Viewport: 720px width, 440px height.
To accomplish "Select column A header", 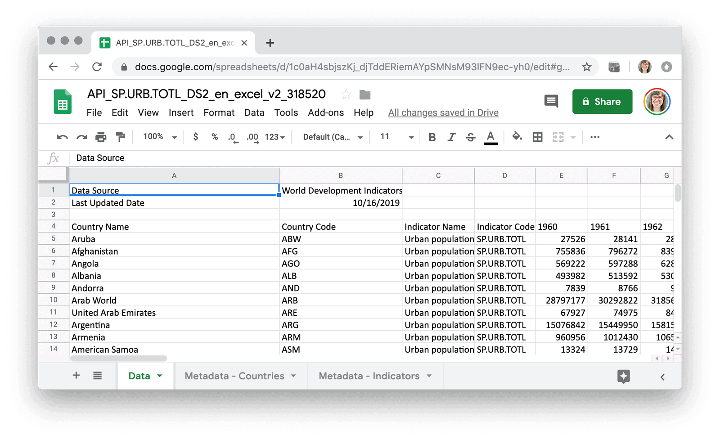I will (x=174, y=175).
